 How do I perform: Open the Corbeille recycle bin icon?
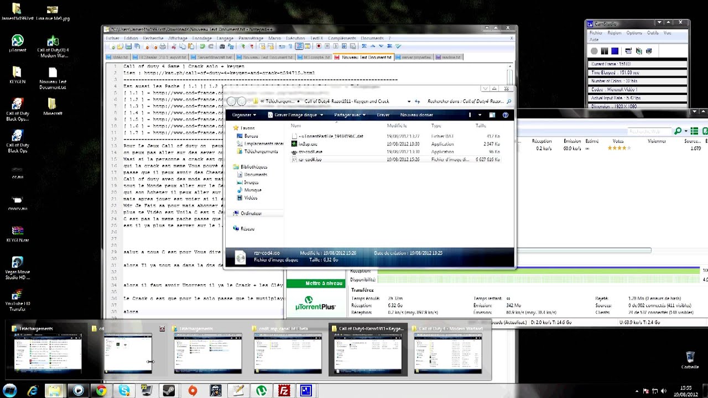pyautogui.click(x=690, y=360)
